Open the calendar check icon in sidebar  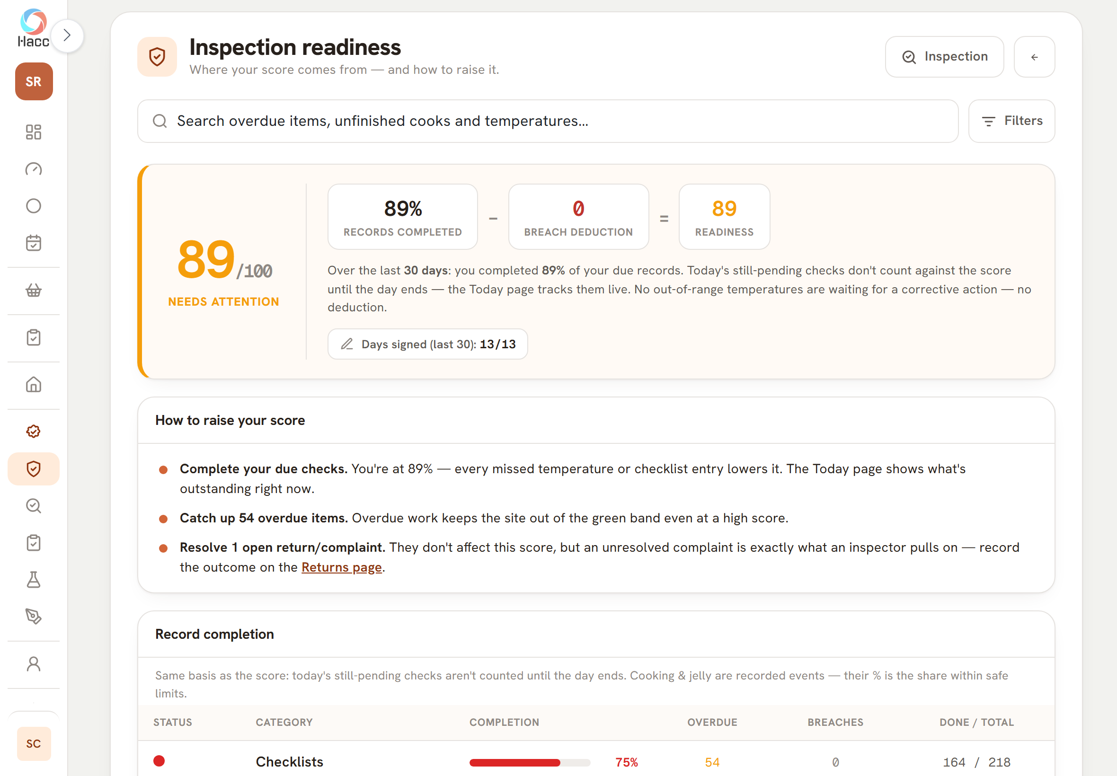(x=34, y=243)
